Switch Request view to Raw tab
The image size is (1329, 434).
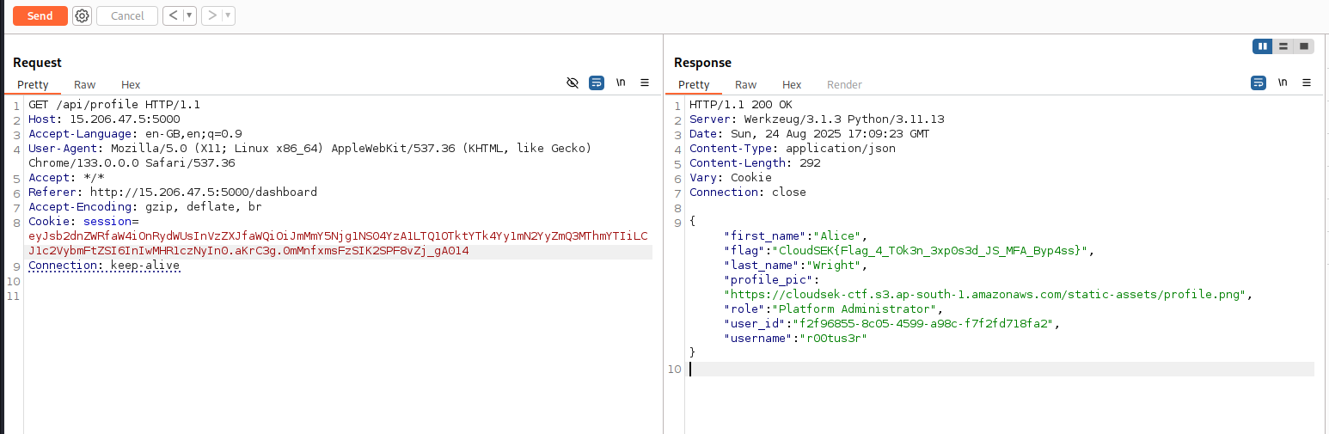[x=84, y=84]
